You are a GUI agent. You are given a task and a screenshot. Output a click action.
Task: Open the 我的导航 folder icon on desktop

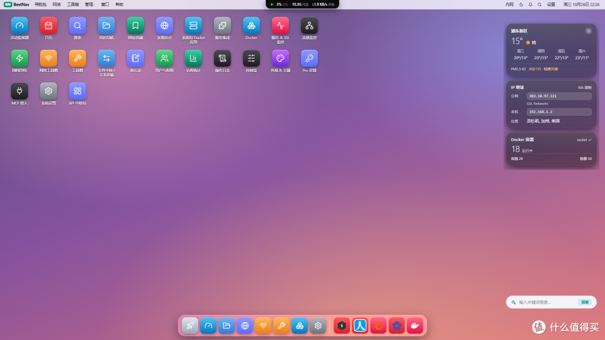point(106,26)
